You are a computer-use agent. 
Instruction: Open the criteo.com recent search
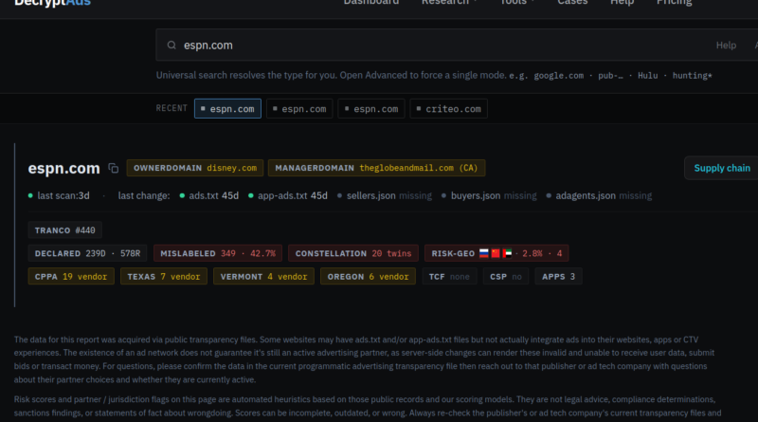[448, 109]
